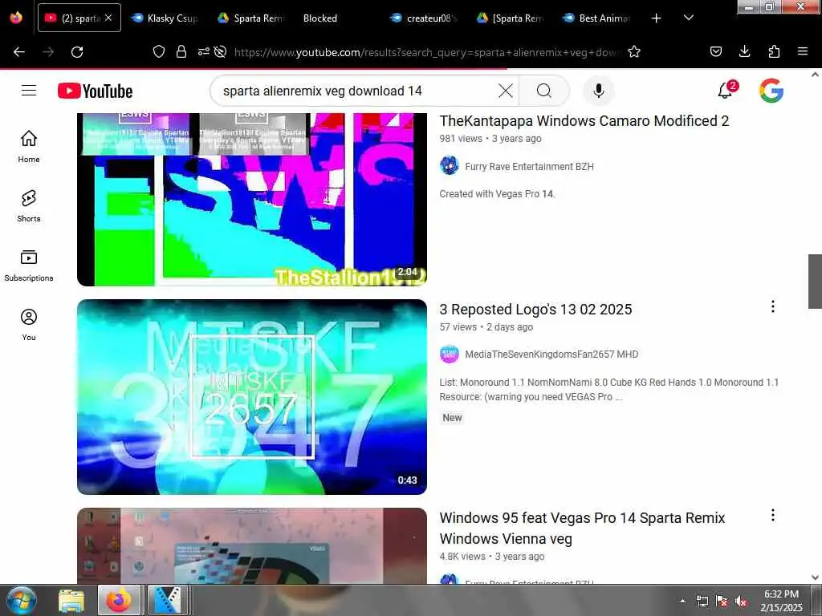This screenshot has width=822, height=616.
Task: Open taskbar clock showing 6:32 PM
Action: point(781,601)
